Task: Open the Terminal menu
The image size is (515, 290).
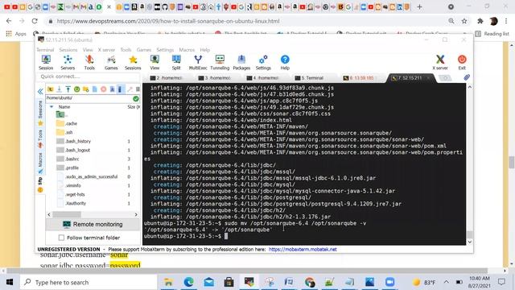Action: click(45, 50)
